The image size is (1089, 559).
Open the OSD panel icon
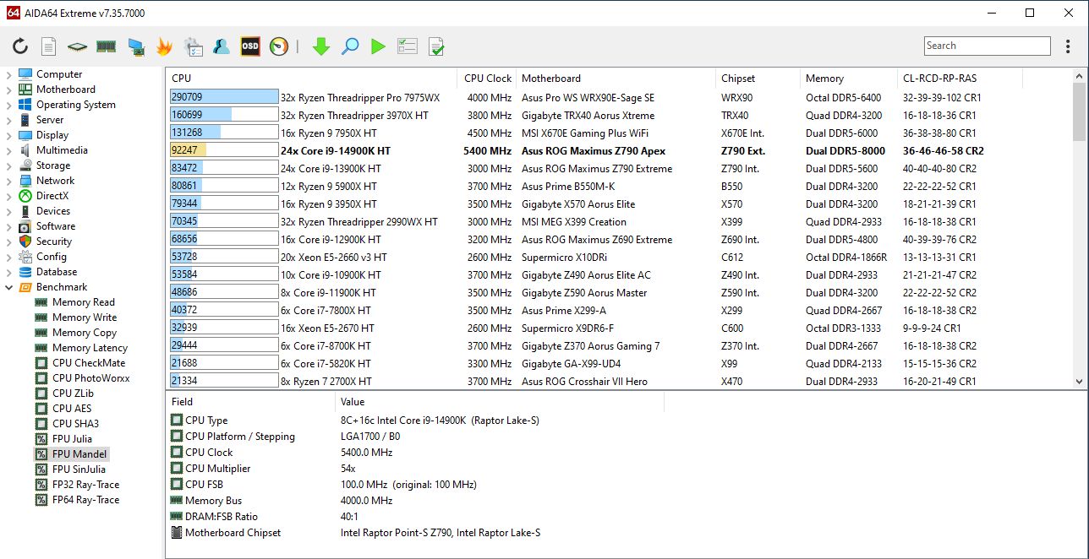tap(250, 46)
